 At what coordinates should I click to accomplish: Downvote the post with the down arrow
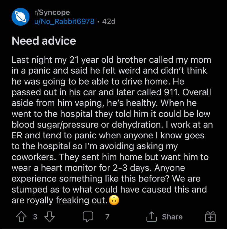tap(49, 217)
